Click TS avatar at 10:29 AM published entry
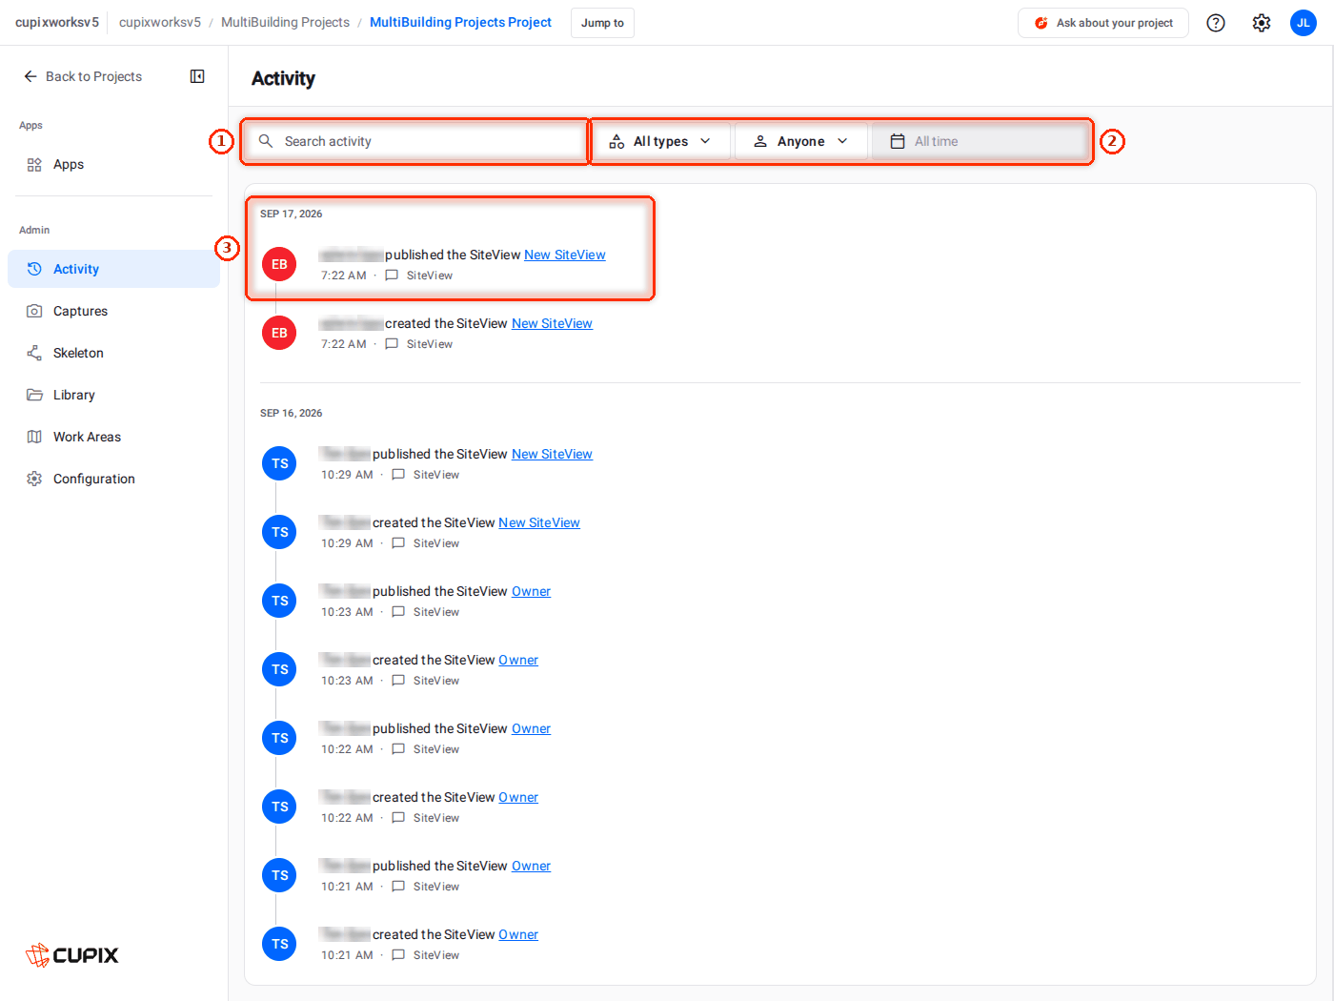Image resolution: width=1334 pixels, height=1001 pixels. click(279, 463)
